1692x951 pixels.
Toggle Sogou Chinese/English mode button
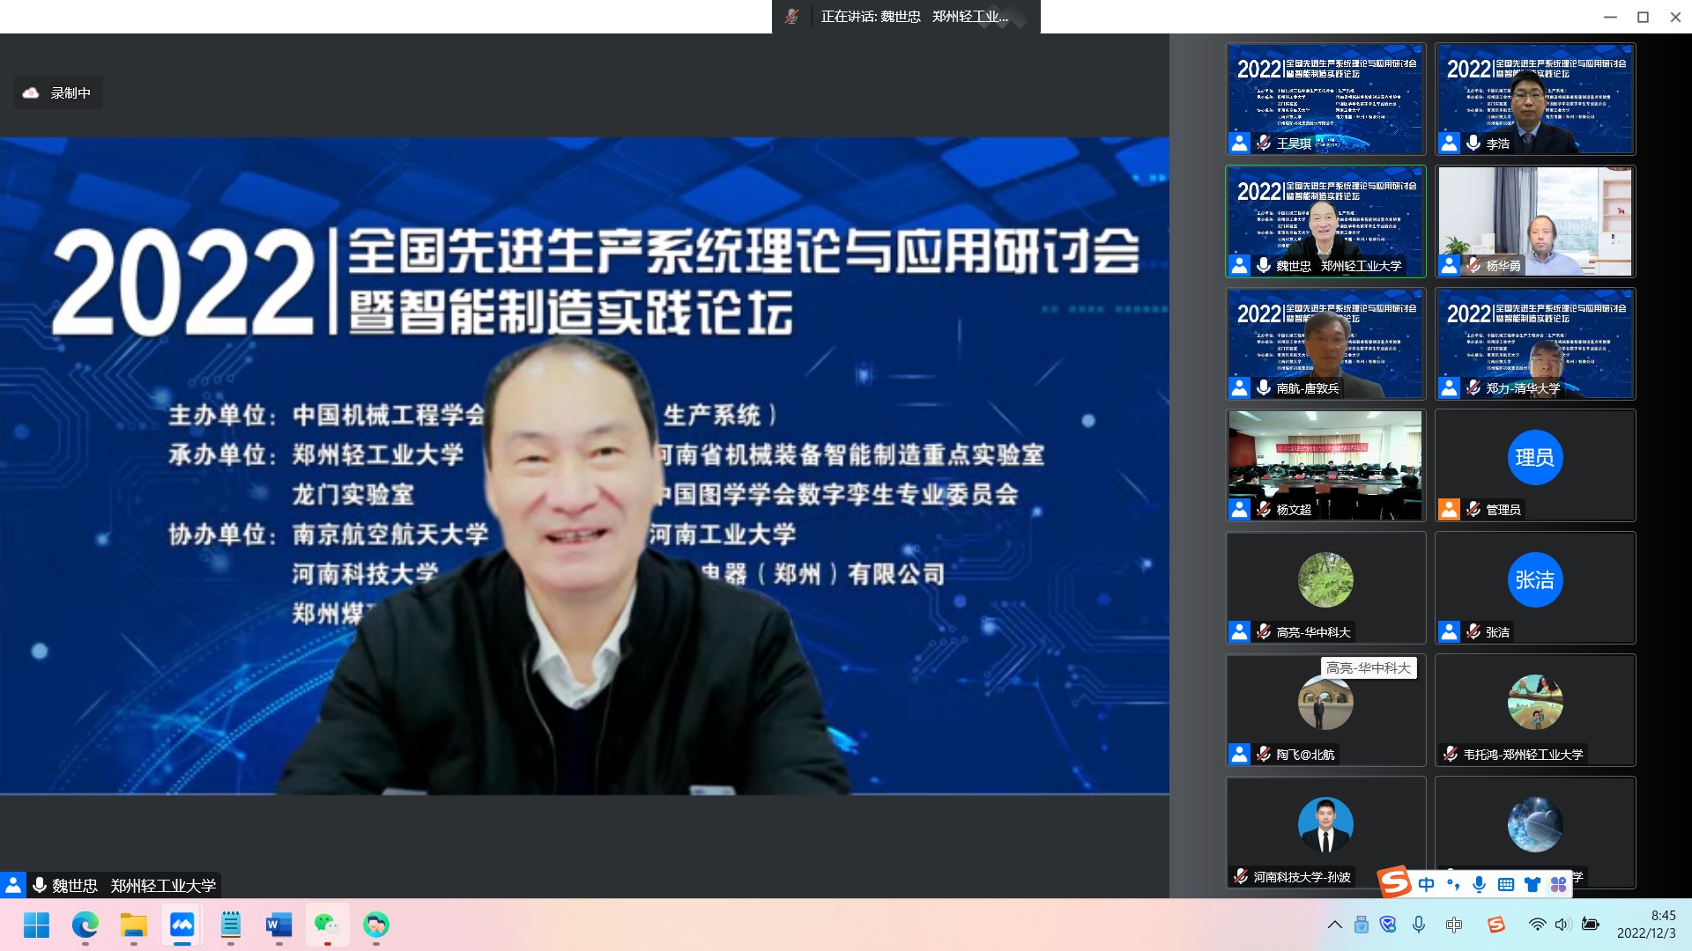[1427, 884]
